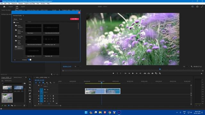Select the Type tool

[x=30, y=102]
